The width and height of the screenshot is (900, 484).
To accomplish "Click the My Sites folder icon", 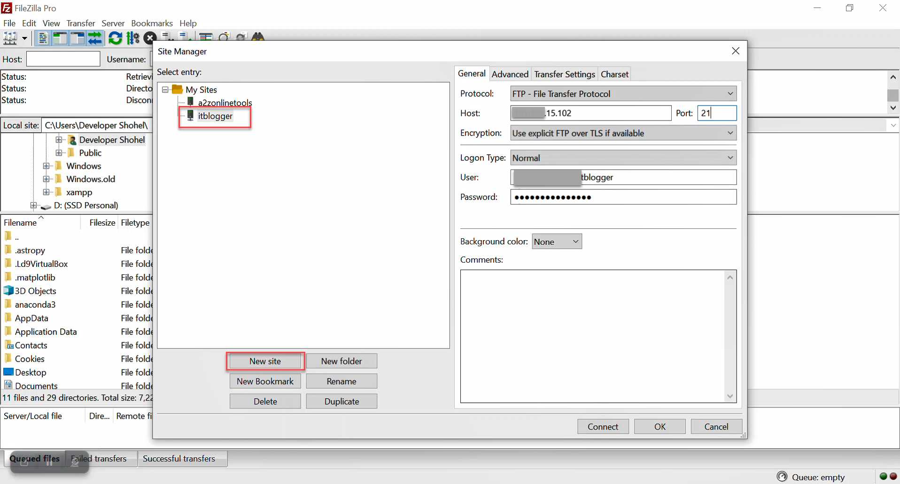I will click(177, 89).
